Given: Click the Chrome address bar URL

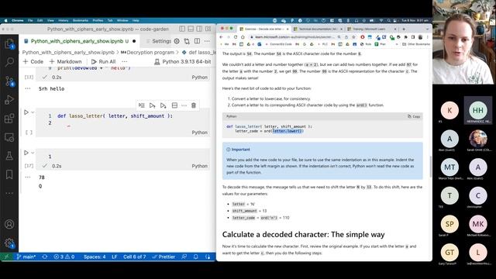Looking at the screenshot, I should tap(294, 37).
